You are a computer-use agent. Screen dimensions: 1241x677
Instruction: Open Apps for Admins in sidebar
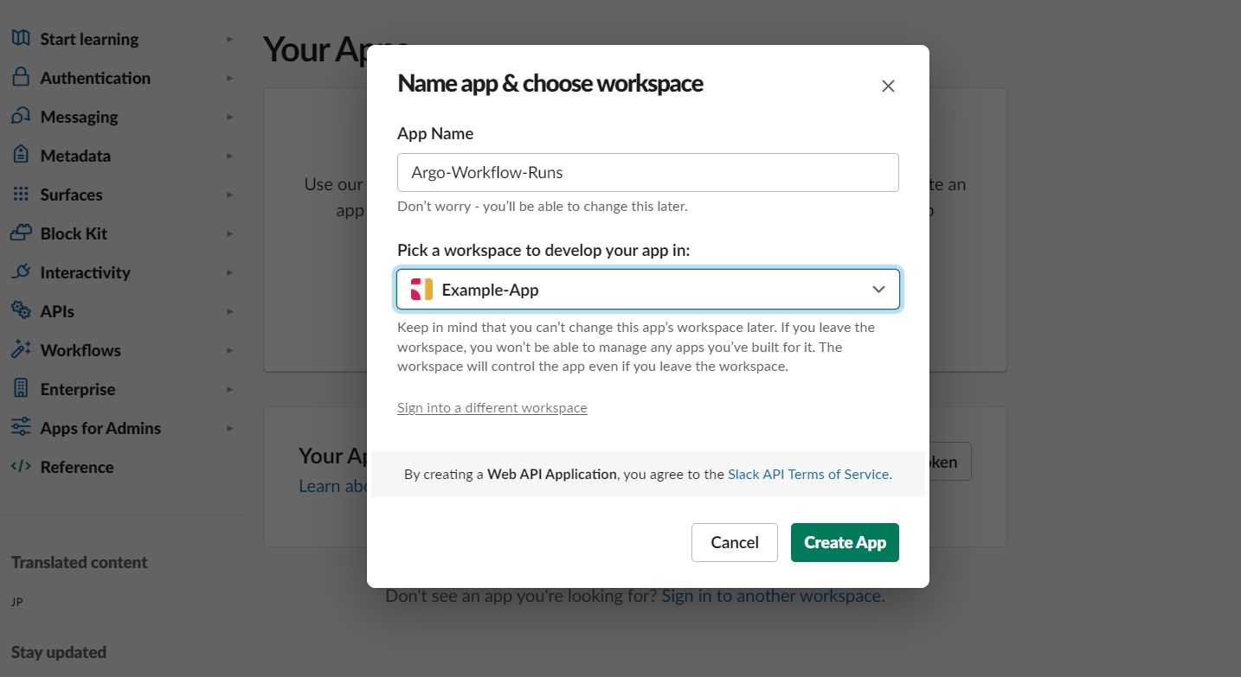coord(100,428)
